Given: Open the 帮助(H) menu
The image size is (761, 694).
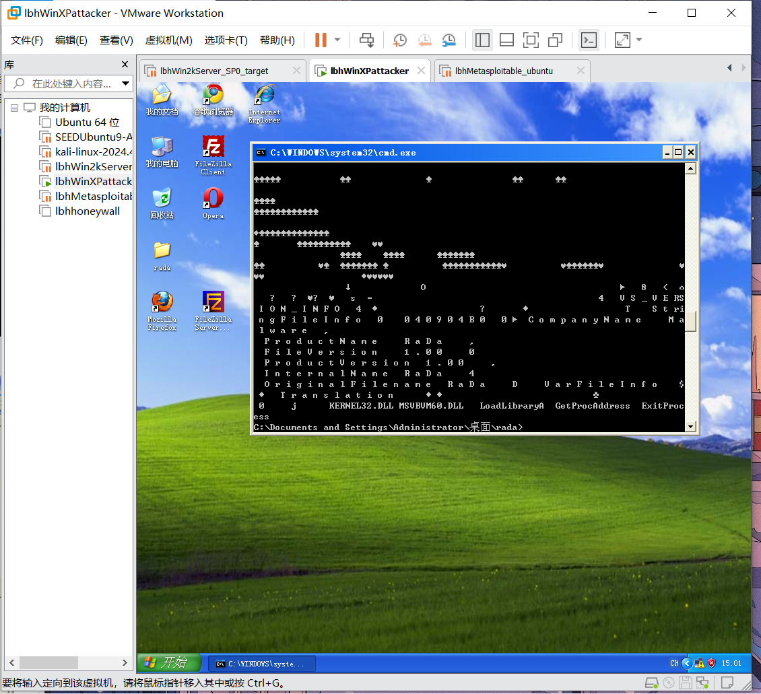Looking at the screenshot, I should click(x=277, y=40).
